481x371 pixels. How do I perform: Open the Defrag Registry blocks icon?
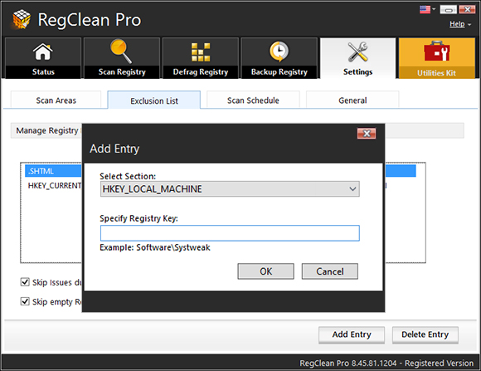click(201, 52)
